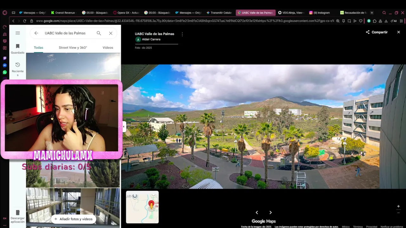
Task: Open photo options three-dot menu
Action: [x=182, y=34]
